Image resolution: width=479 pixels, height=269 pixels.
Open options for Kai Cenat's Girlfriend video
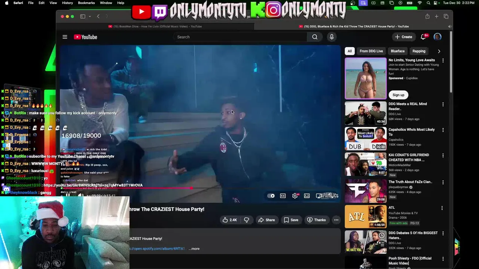(443, 155)
